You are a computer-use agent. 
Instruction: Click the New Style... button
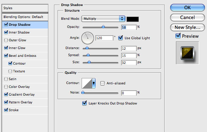tap(188, 27)
